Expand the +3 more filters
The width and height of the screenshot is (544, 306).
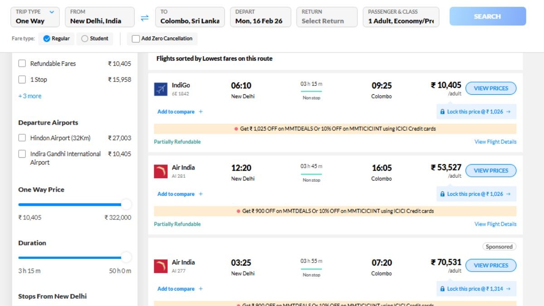click(x=29, y=96)
